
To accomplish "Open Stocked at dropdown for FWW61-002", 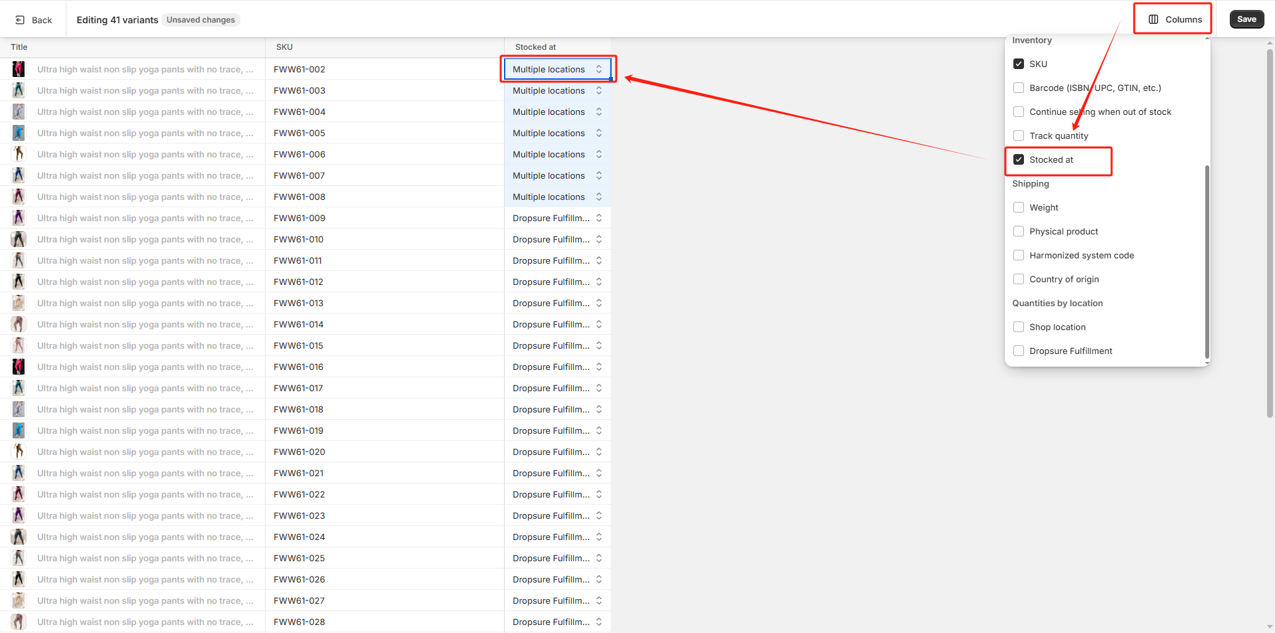I will click(556, 69).
